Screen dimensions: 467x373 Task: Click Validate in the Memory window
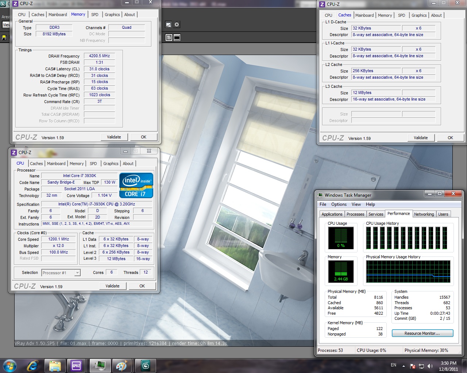114,137
